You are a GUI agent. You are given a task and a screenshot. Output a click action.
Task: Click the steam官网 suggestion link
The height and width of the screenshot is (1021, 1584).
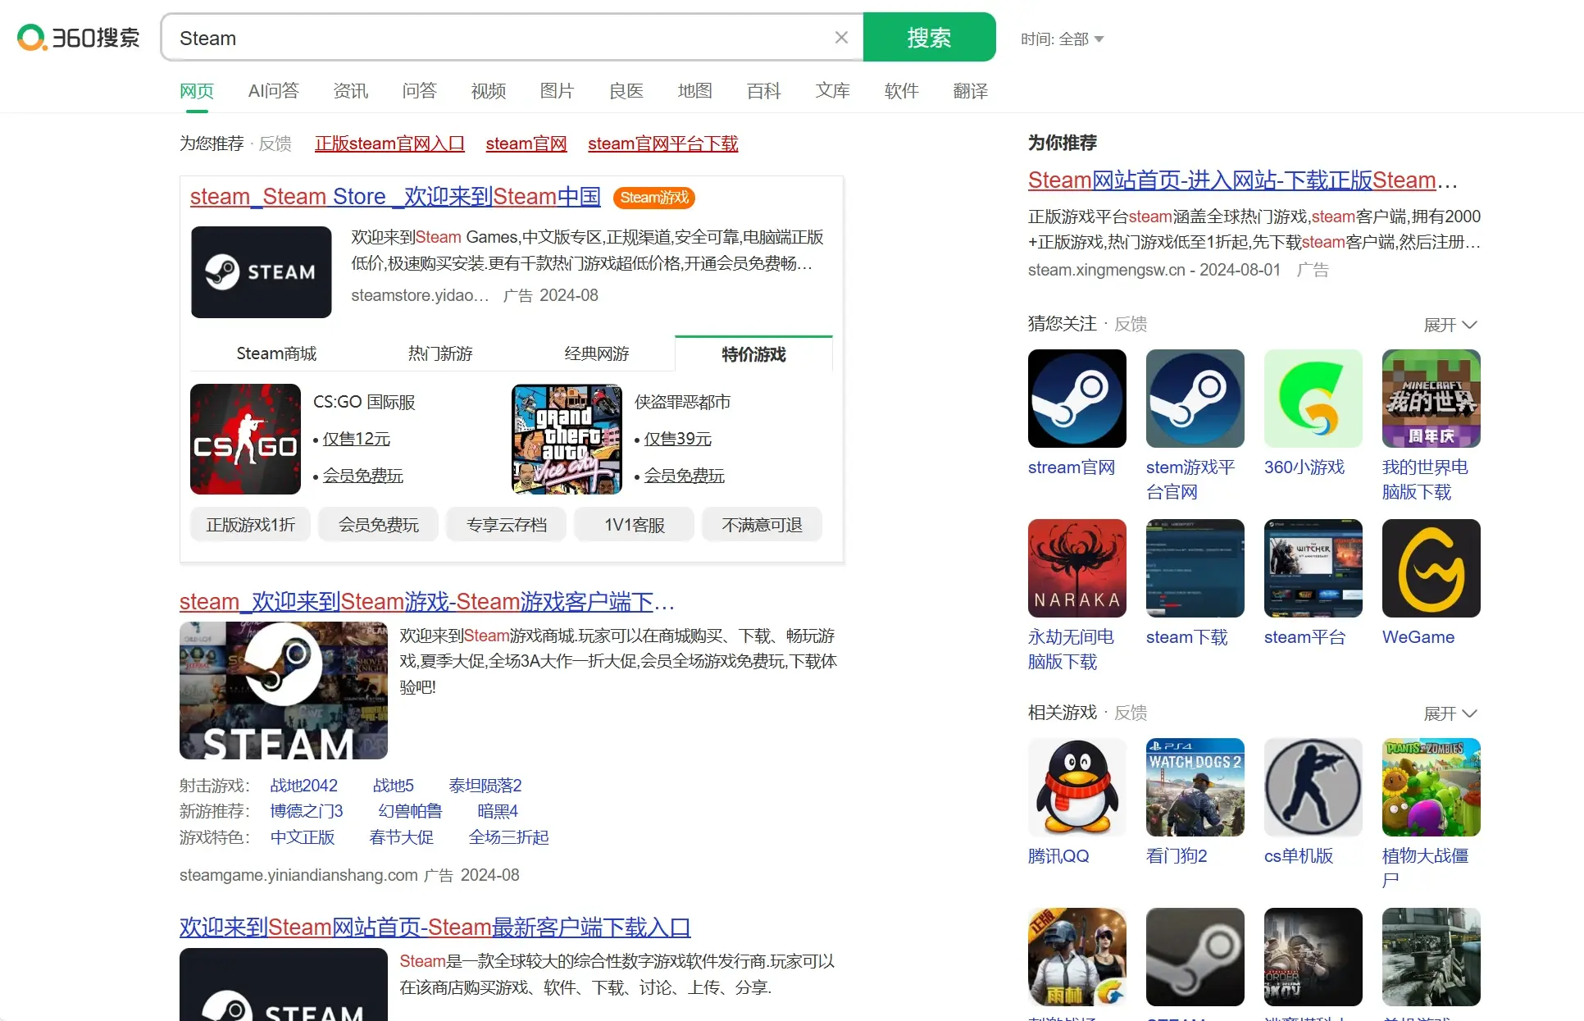pyautogui.click(x=526, y=144)
